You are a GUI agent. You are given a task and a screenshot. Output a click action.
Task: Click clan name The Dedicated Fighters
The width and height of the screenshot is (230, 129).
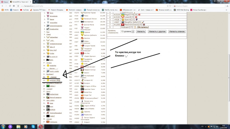coord(87,77)
